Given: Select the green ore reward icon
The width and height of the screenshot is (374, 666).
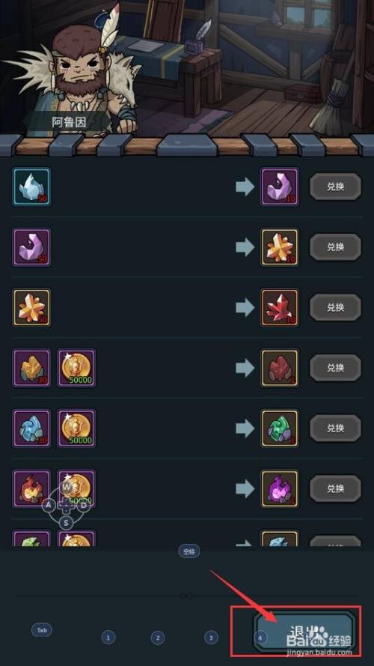Looking at the screenshot, I should (x=280, y=429).
